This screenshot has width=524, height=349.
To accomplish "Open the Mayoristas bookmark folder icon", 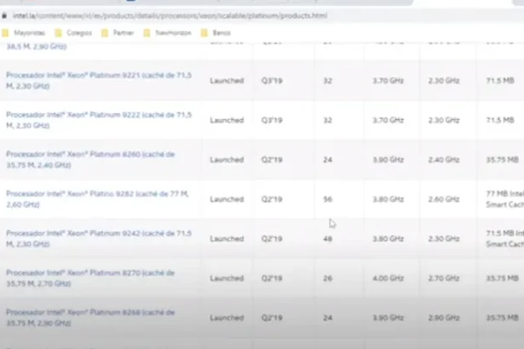I will coord(7,33).
